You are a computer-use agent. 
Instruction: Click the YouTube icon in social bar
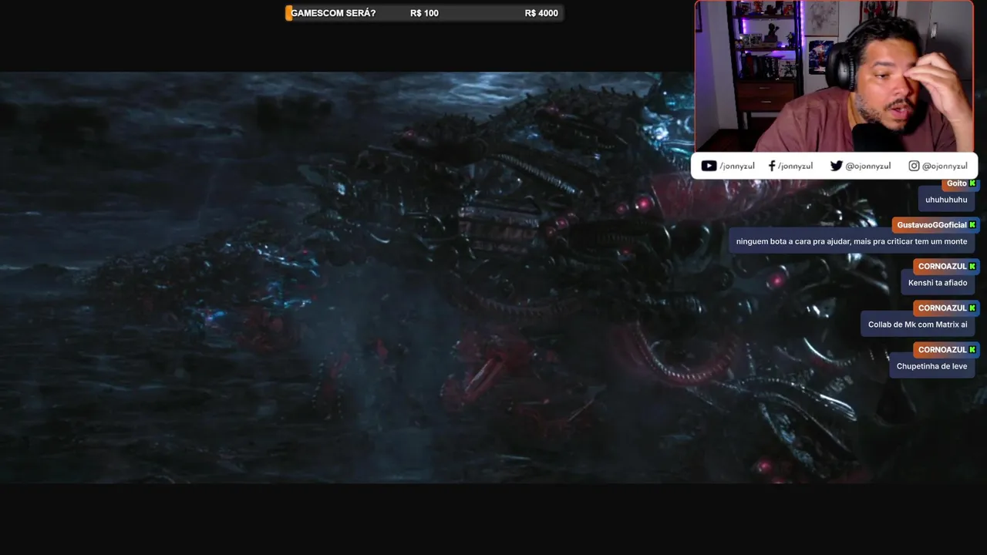(709, 166)
